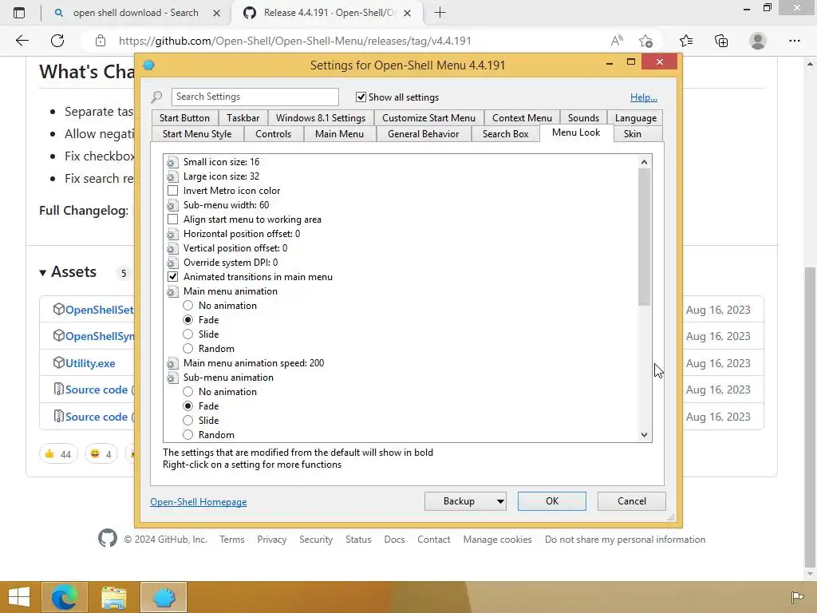
Task: Click the gear icon beside Main menu animation speed
Action: [x=172, y=363]
